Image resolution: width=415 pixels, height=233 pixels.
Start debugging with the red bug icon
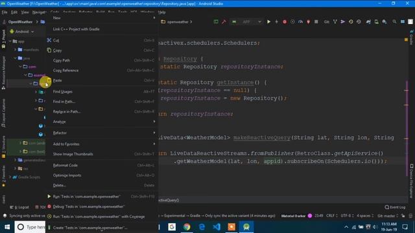pyautogui.click(x=285, y=21)
